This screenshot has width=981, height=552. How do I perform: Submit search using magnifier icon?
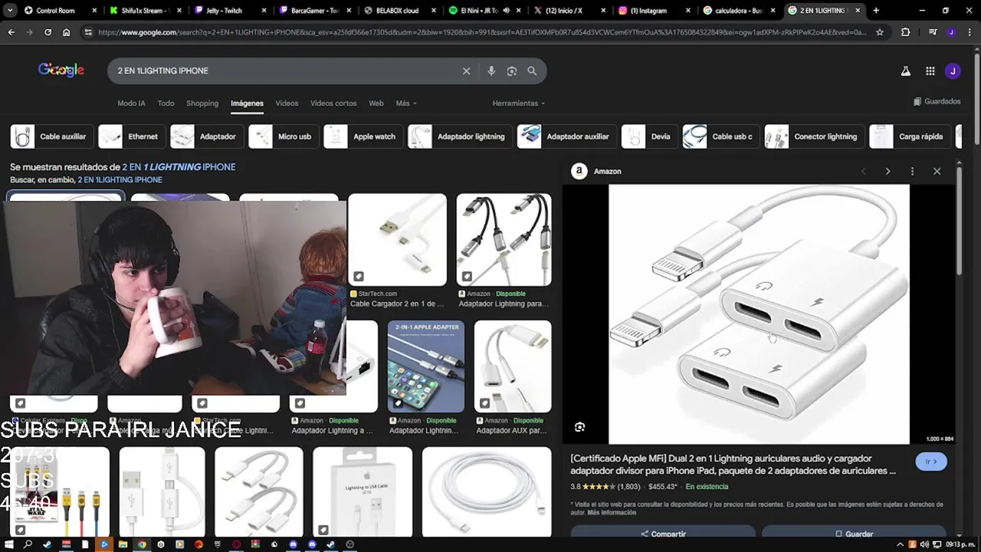532,71
